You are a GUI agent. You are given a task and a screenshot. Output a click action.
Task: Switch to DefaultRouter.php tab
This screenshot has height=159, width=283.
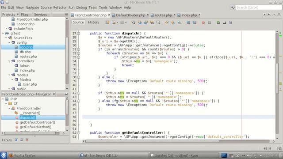(x=130, y=15)
